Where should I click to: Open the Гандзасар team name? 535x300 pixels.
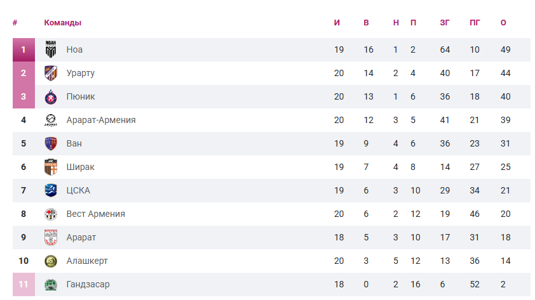coord(88,285)
